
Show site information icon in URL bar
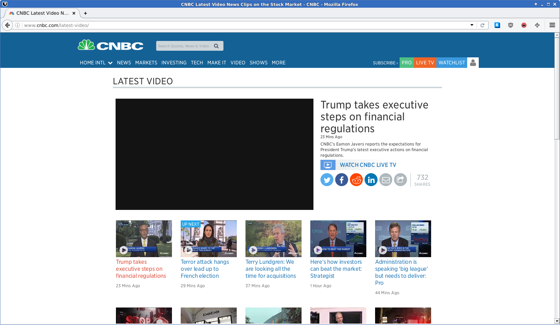coord(18,25)
